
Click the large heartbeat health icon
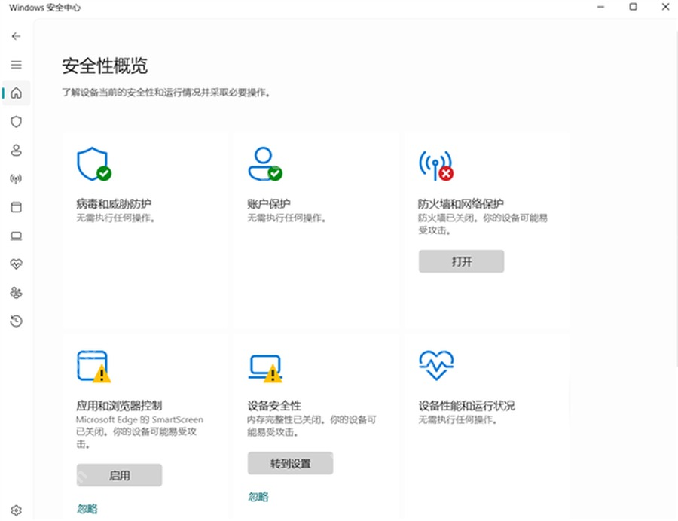436,365
